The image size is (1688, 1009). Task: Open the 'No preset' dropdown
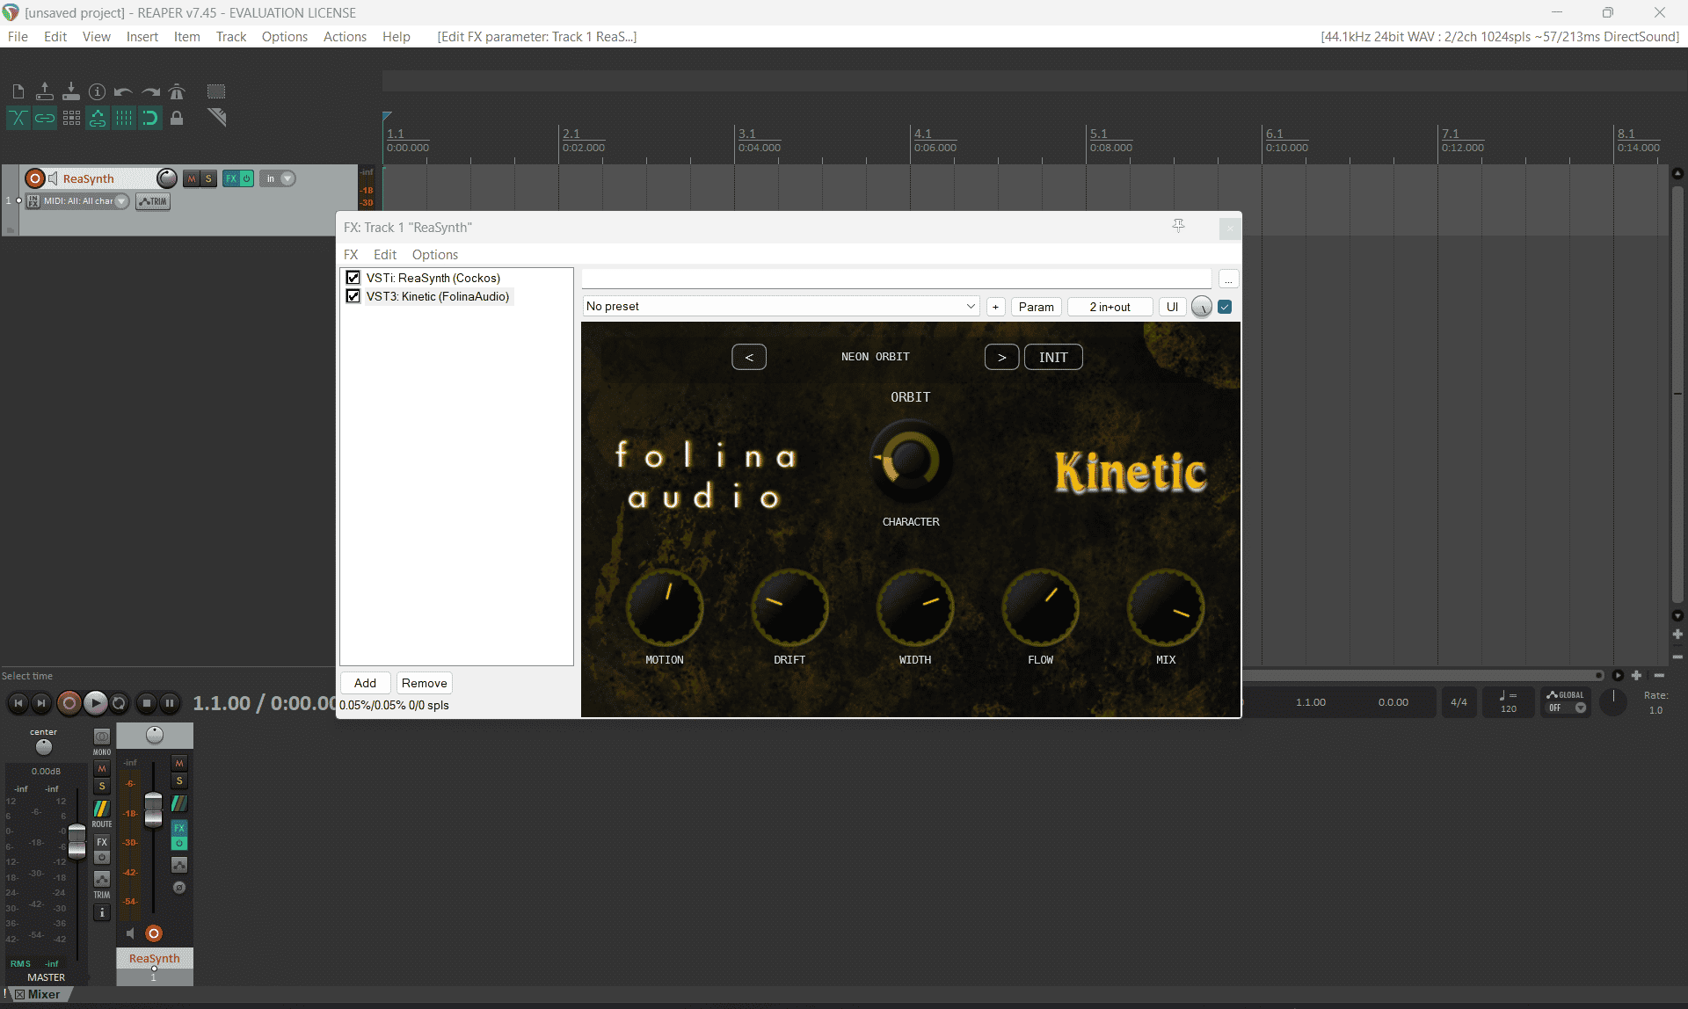tap(781, 306)
